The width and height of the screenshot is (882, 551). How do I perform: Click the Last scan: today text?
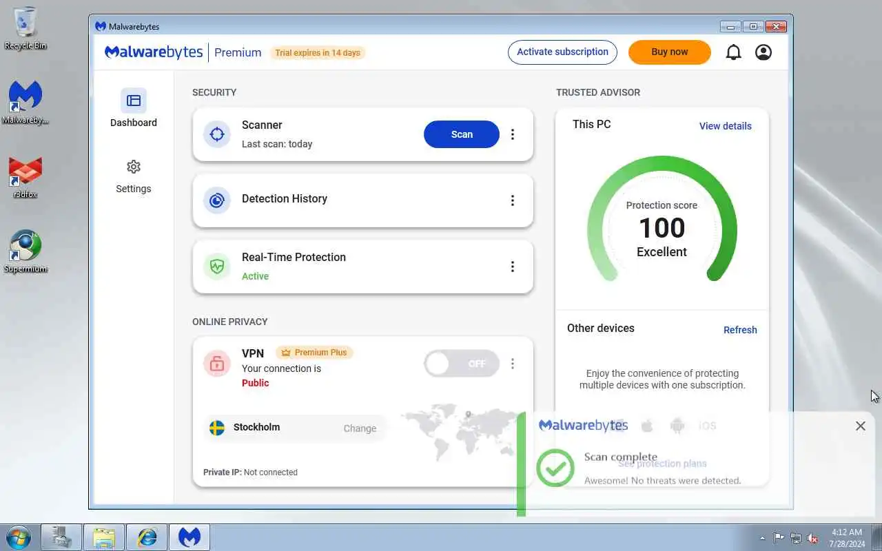[277, 144]
